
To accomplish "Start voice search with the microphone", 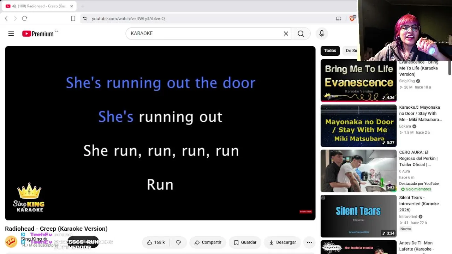I will coord(322,34).
